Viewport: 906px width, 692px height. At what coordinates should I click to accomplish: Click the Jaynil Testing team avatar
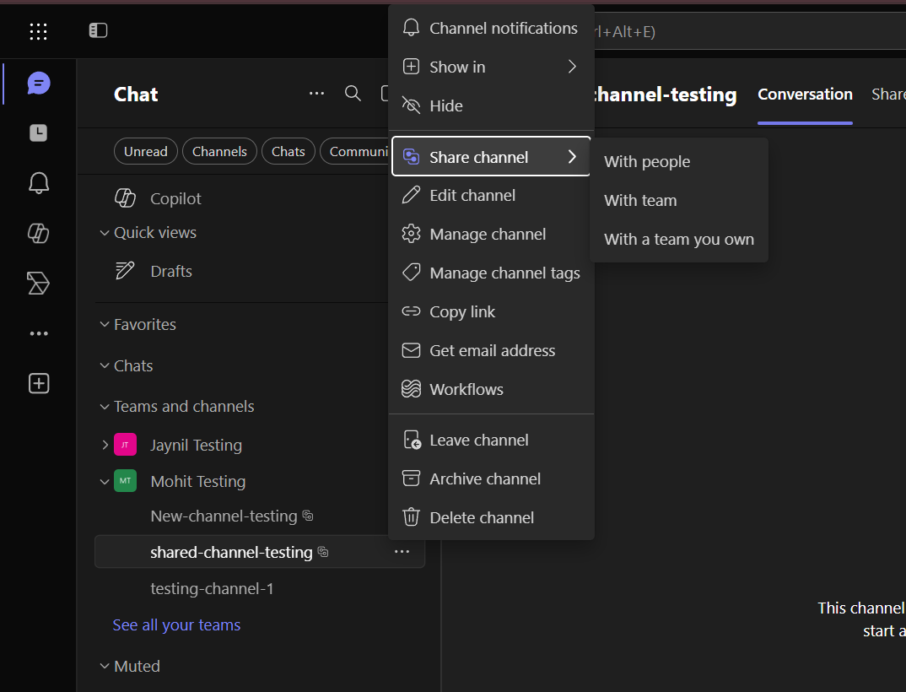126,445
